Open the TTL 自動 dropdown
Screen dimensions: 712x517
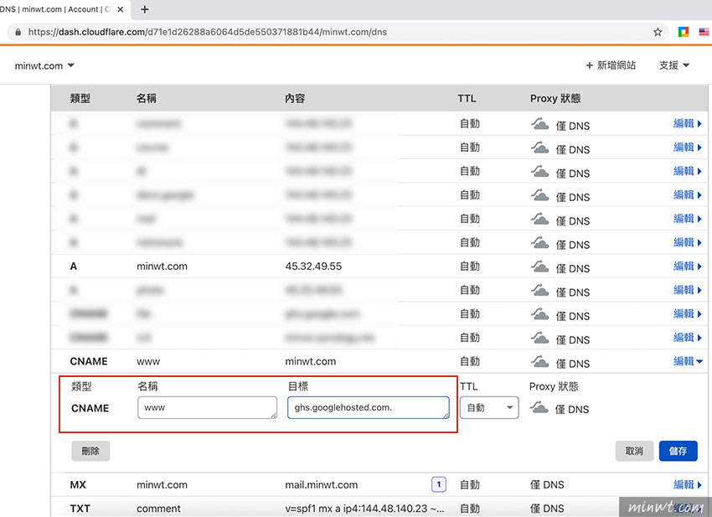click(x=489, y=407)
